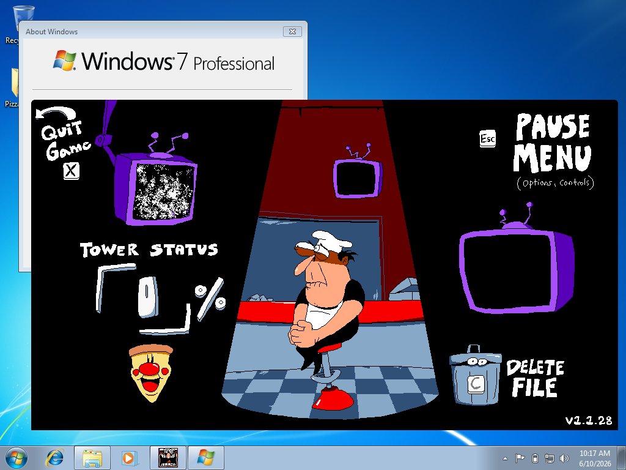
Task: Open Windows Media Player taskbar icon
Action: point(130,458)
